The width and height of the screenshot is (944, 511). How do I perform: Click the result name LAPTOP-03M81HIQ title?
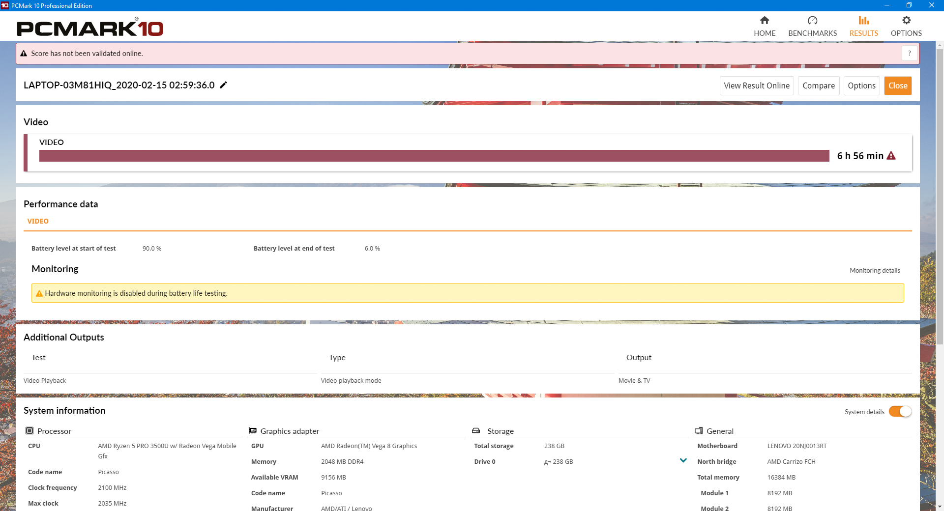point(119,85)
